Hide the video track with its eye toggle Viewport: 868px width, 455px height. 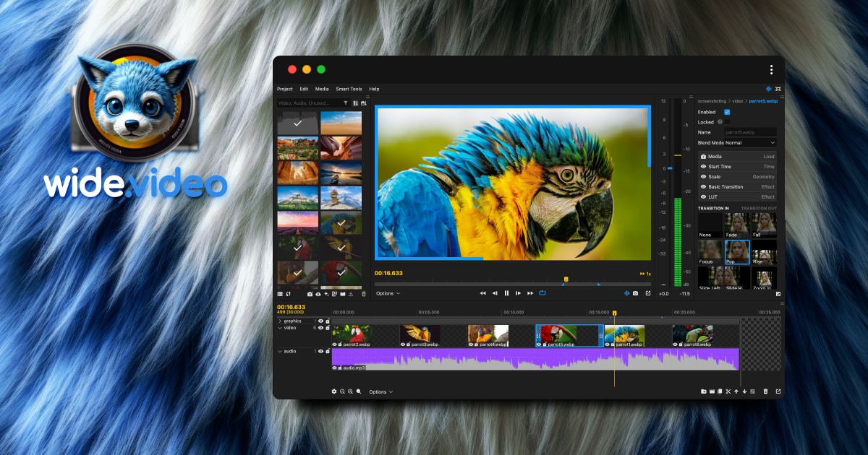pyautogui.click(x=321, y=327)
